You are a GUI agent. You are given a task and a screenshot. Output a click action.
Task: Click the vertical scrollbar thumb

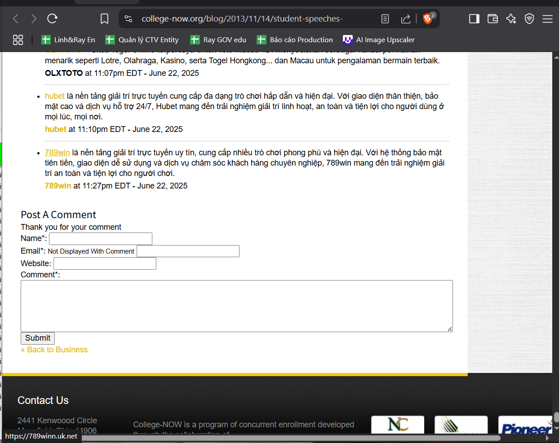point(556,417)
